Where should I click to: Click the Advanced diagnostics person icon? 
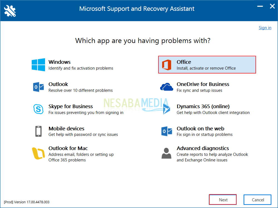coord(167,153)
